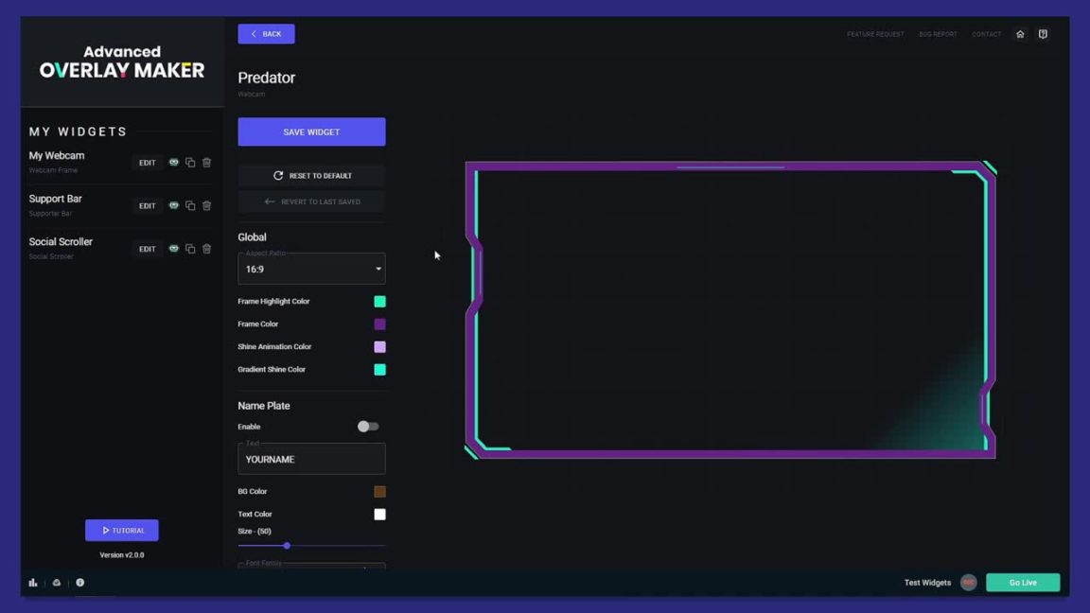Delete the Social Scroller widget
This screenshot has height=613, width=1090.
pyautogui.click(x=207, y=248)
